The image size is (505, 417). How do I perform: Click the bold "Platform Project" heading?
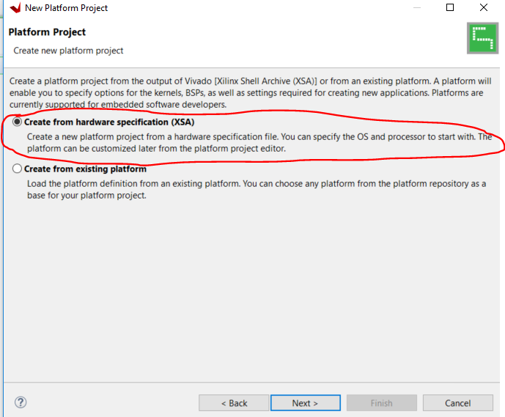pyautogui.click(x=47, y=32)
